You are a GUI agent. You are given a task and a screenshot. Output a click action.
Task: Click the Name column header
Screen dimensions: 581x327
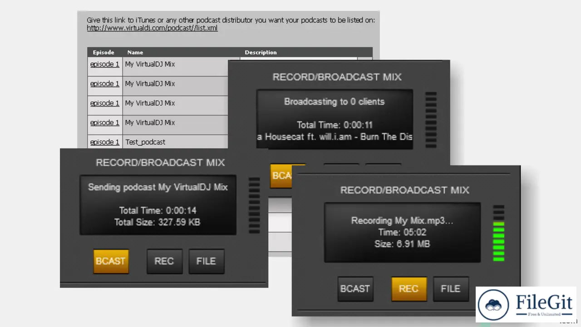pyautogui.click(x=135, y=52)
